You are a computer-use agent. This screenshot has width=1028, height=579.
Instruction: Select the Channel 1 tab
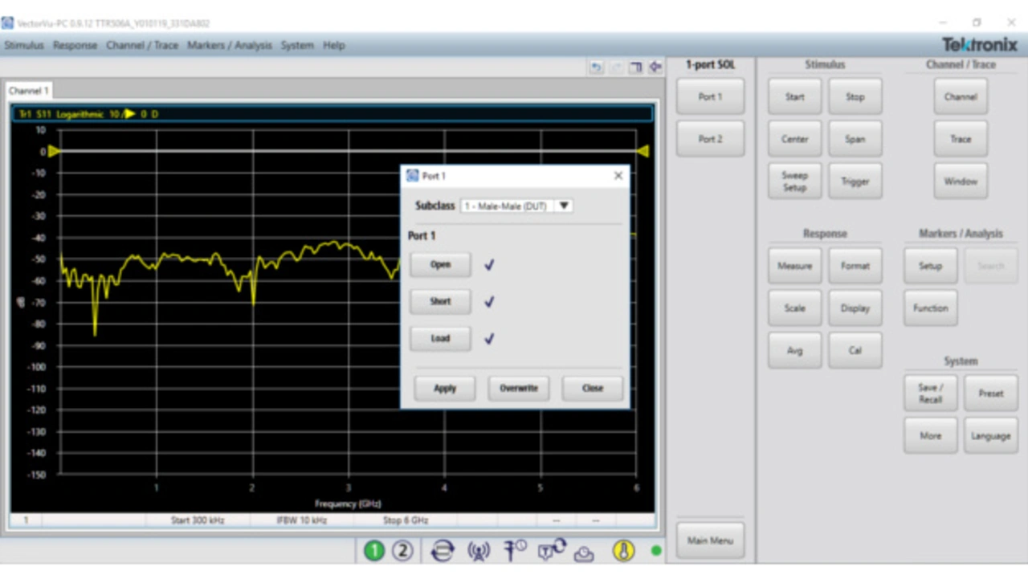click(x=29, y=91)
